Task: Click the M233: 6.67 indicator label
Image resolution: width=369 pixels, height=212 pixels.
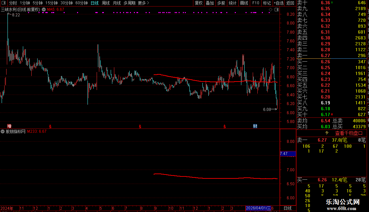Action: 37,131
